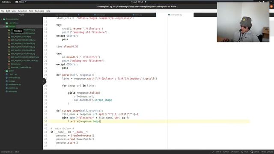Click the folder icon of the spiders directory
Screen dimensions: 274x154
[7, 71]
